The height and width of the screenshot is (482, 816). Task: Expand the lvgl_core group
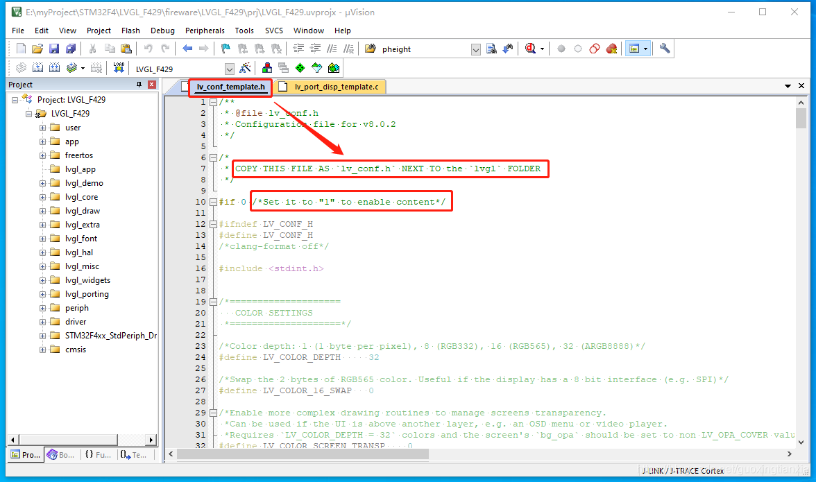pos(43,197)
